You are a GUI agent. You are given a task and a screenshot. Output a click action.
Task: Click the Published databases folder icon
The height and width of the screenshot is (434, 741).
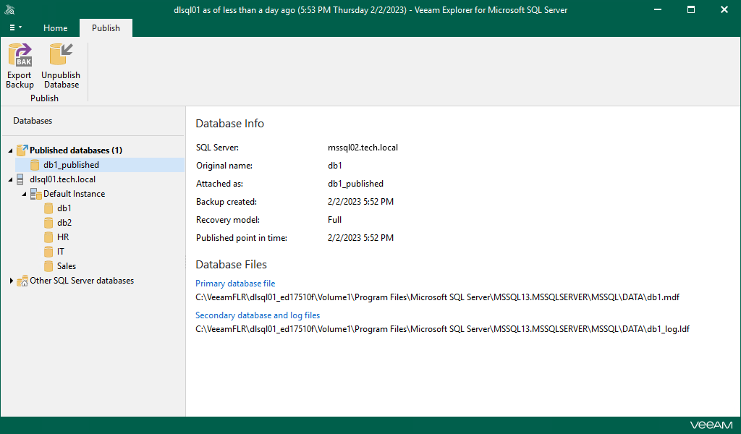point(22,150)
